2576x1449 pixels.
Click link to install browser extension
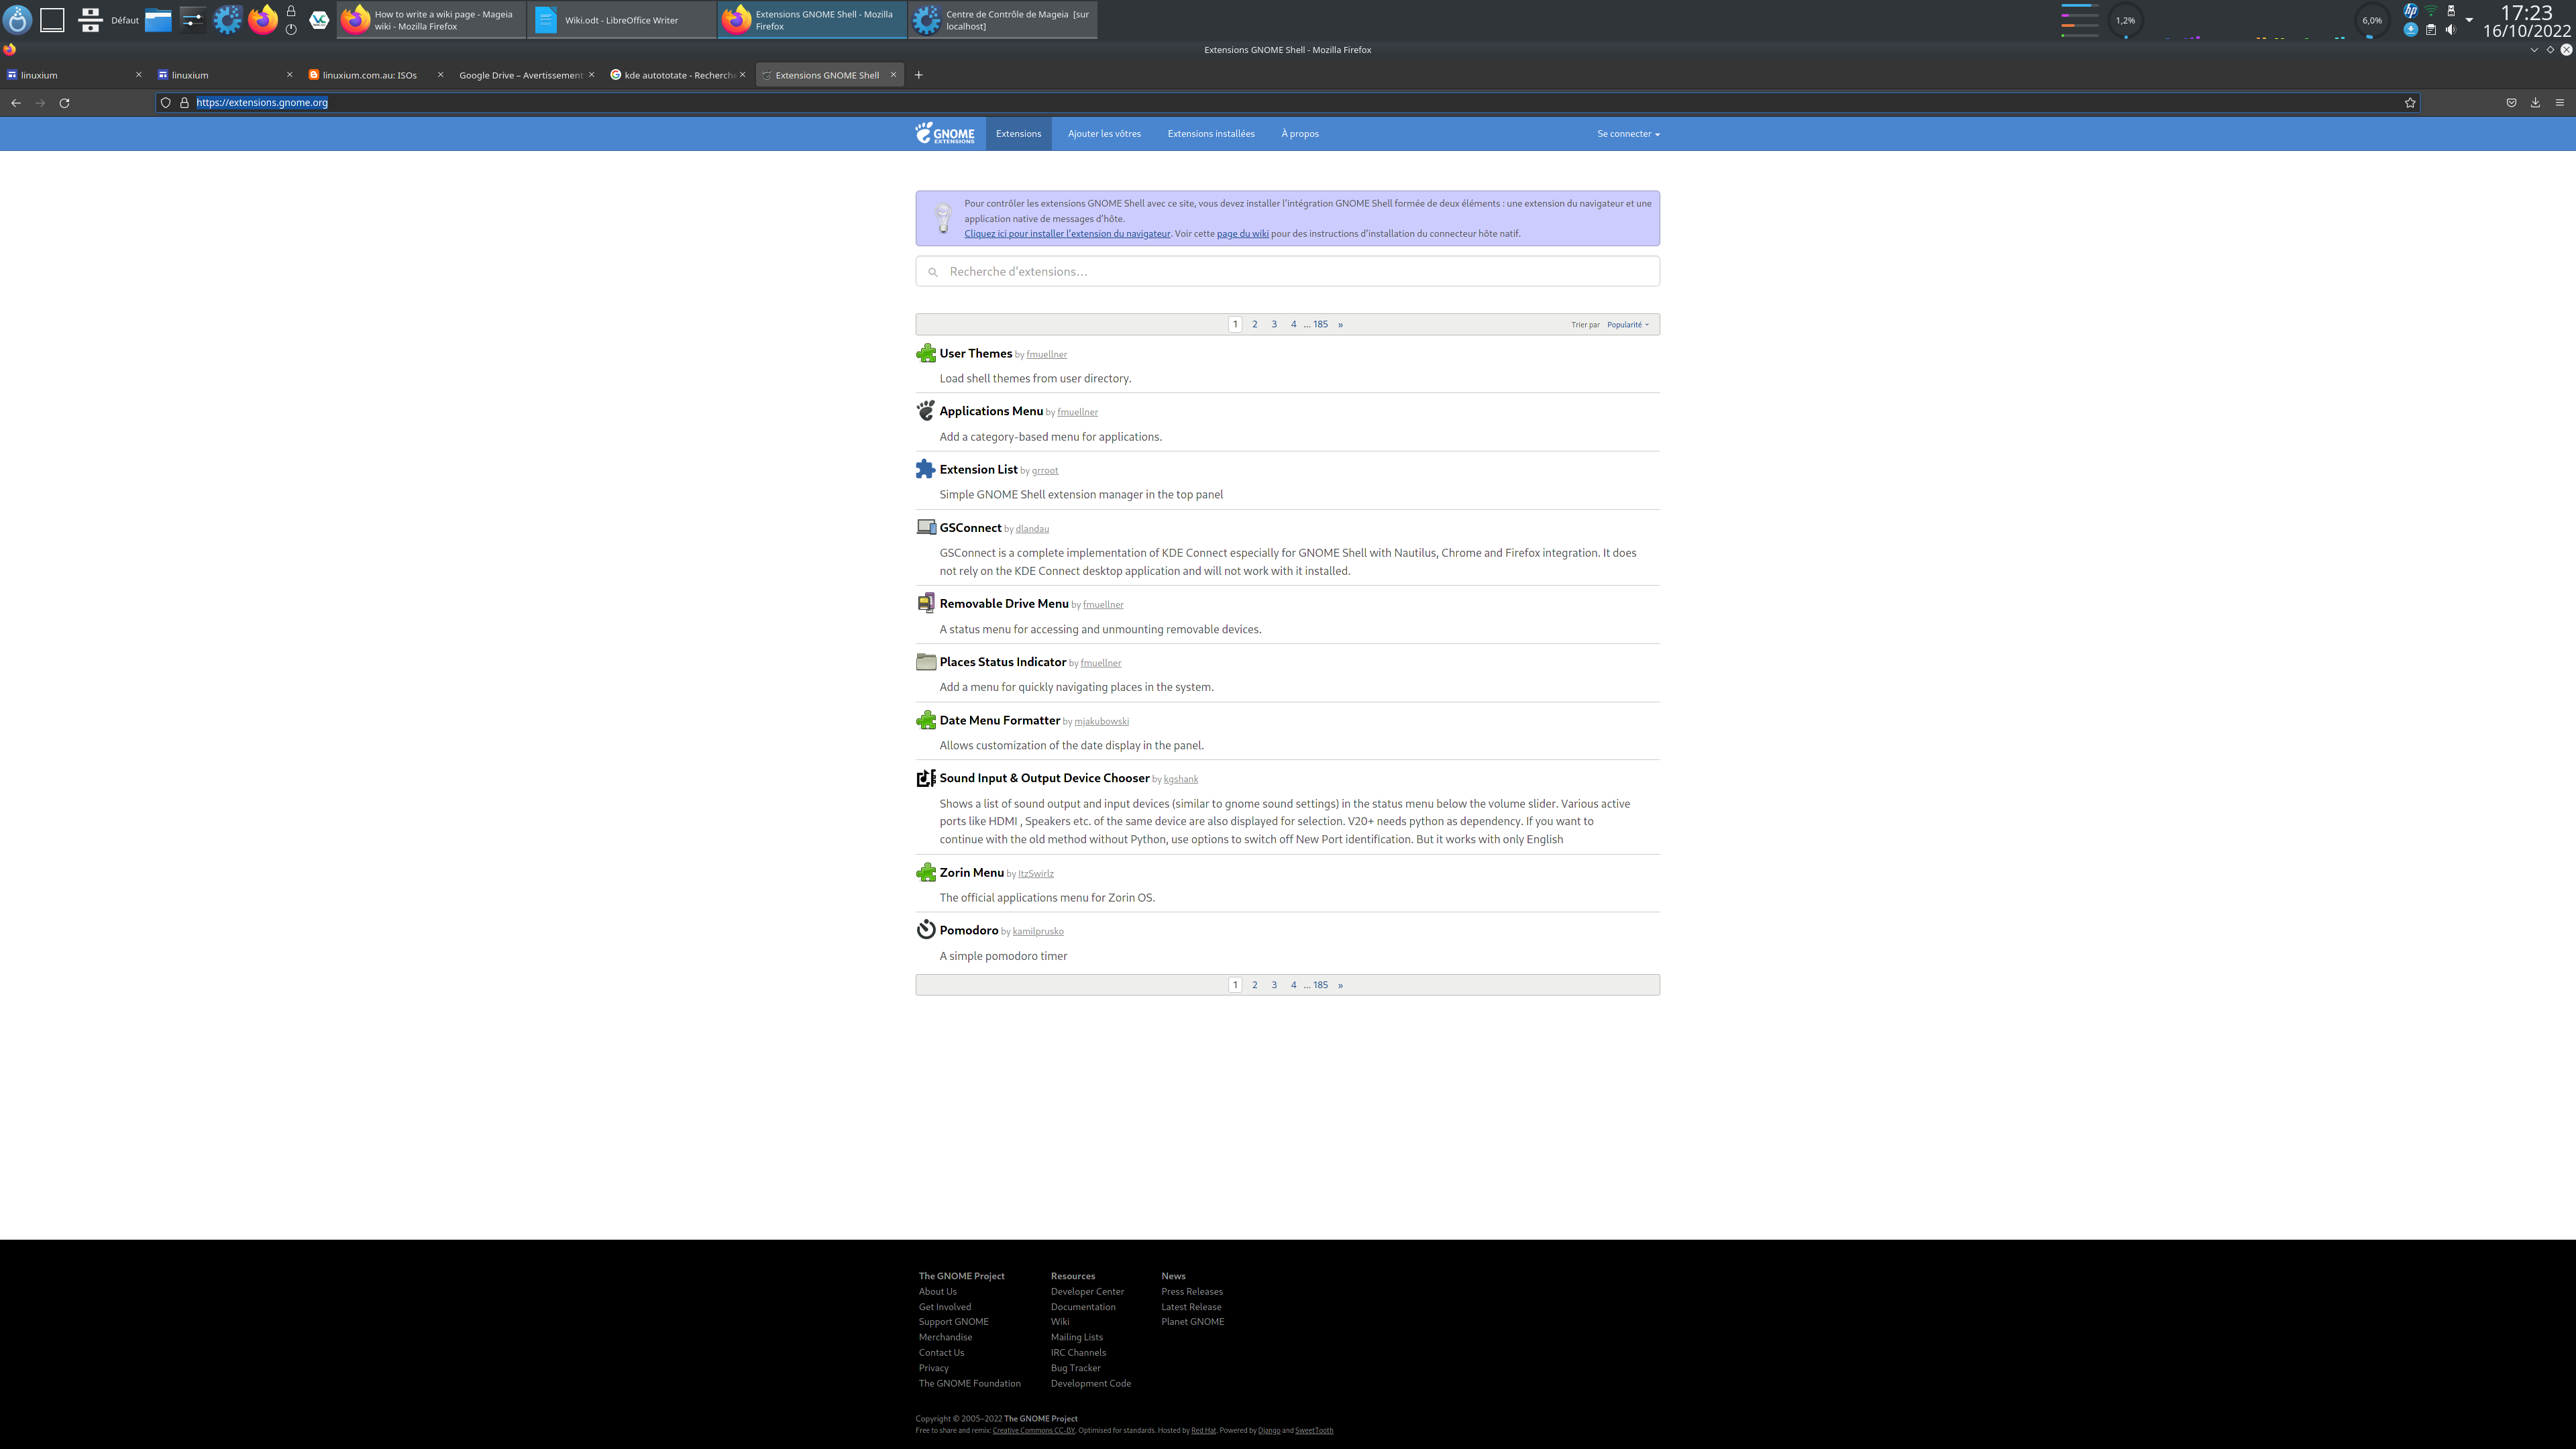coord(1067,234)
